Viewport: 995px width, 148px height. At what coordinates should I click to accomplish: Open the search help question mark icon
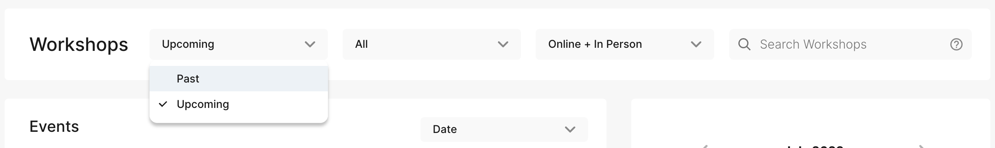click(956, 44)
